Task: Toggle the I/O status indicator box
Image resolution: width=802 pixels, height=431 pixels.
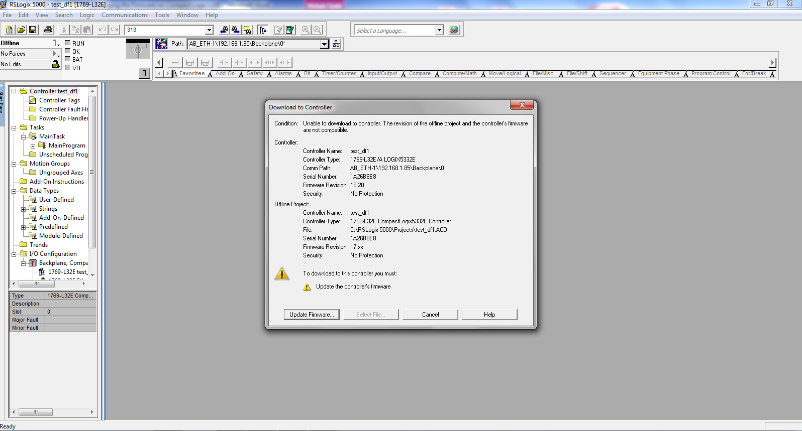Action: coord(67,67)
